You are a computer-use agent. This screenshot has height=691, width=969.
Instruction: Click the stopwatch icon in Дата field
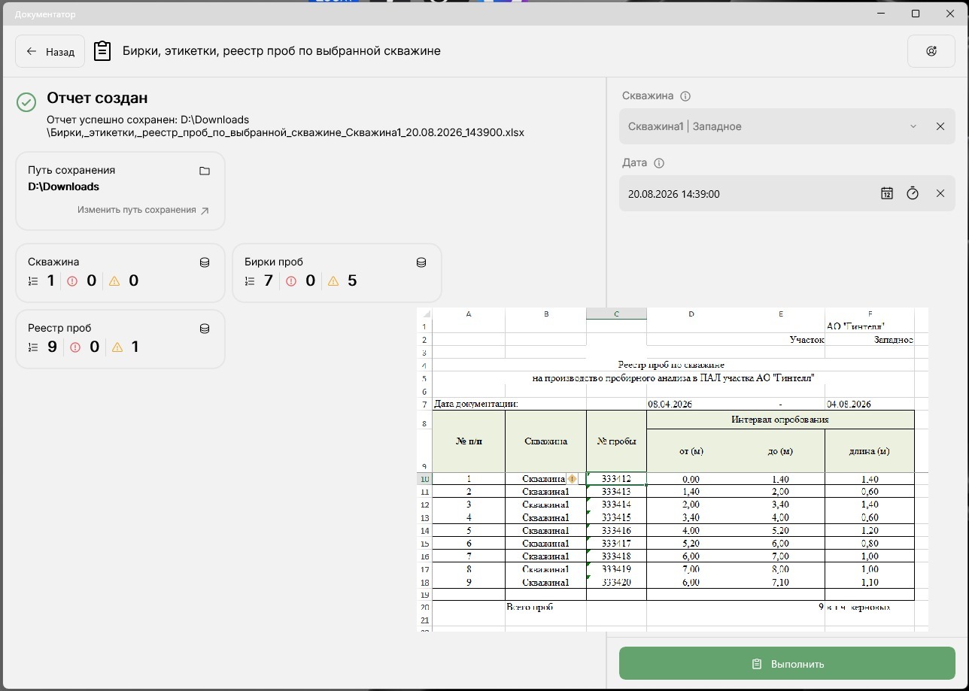click(x=913, y=193)
